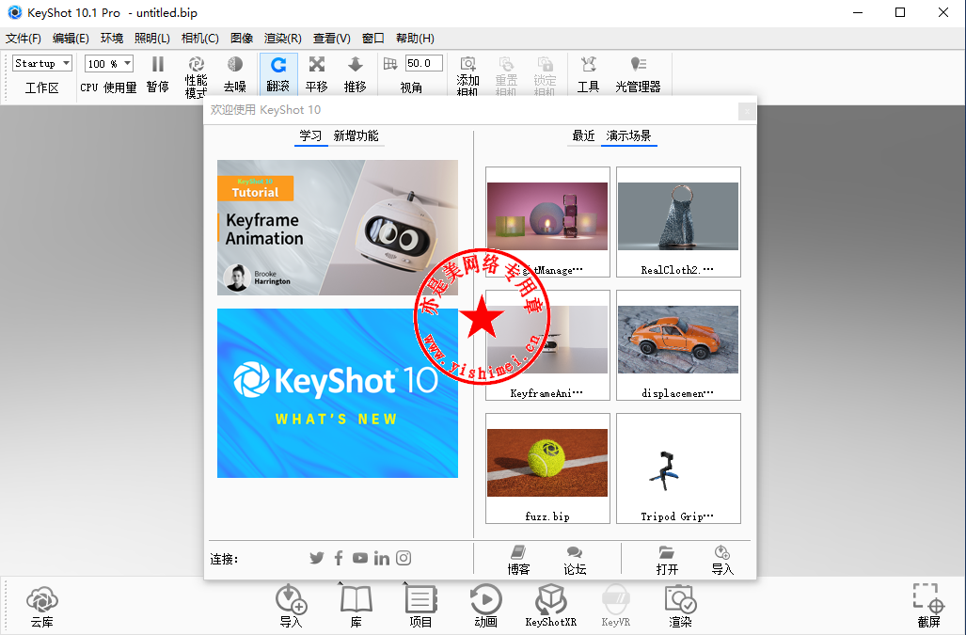The height and width of the screenshot is (635, 966).
Task: Open the 相机(C) menu
Action: click(x=200, y=39)
